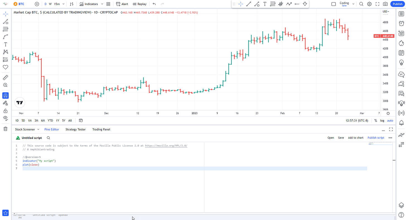Click the crosshair cursor tool in left toolbar

(x=5, y=14)
